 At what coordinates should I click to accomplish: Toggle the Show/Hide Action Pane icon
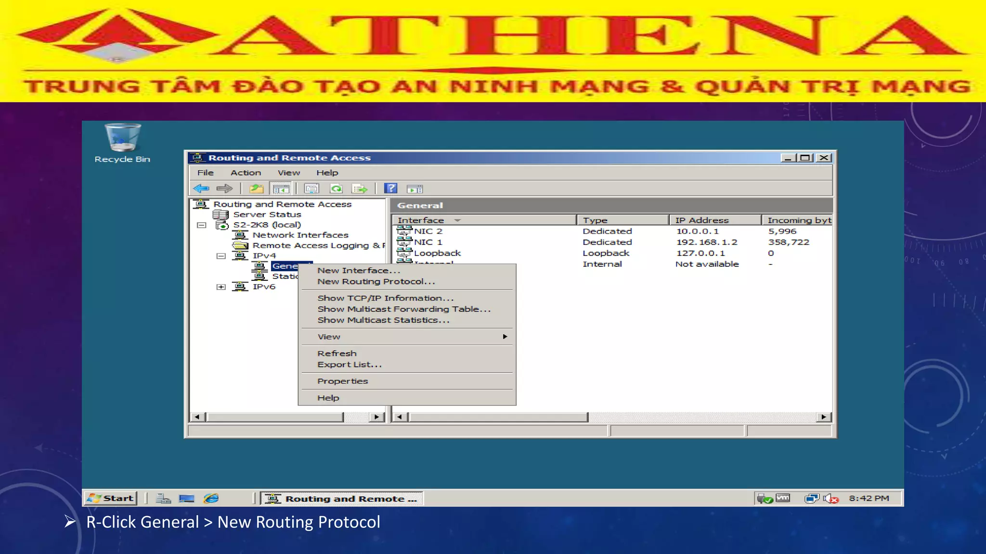(415, 189)
